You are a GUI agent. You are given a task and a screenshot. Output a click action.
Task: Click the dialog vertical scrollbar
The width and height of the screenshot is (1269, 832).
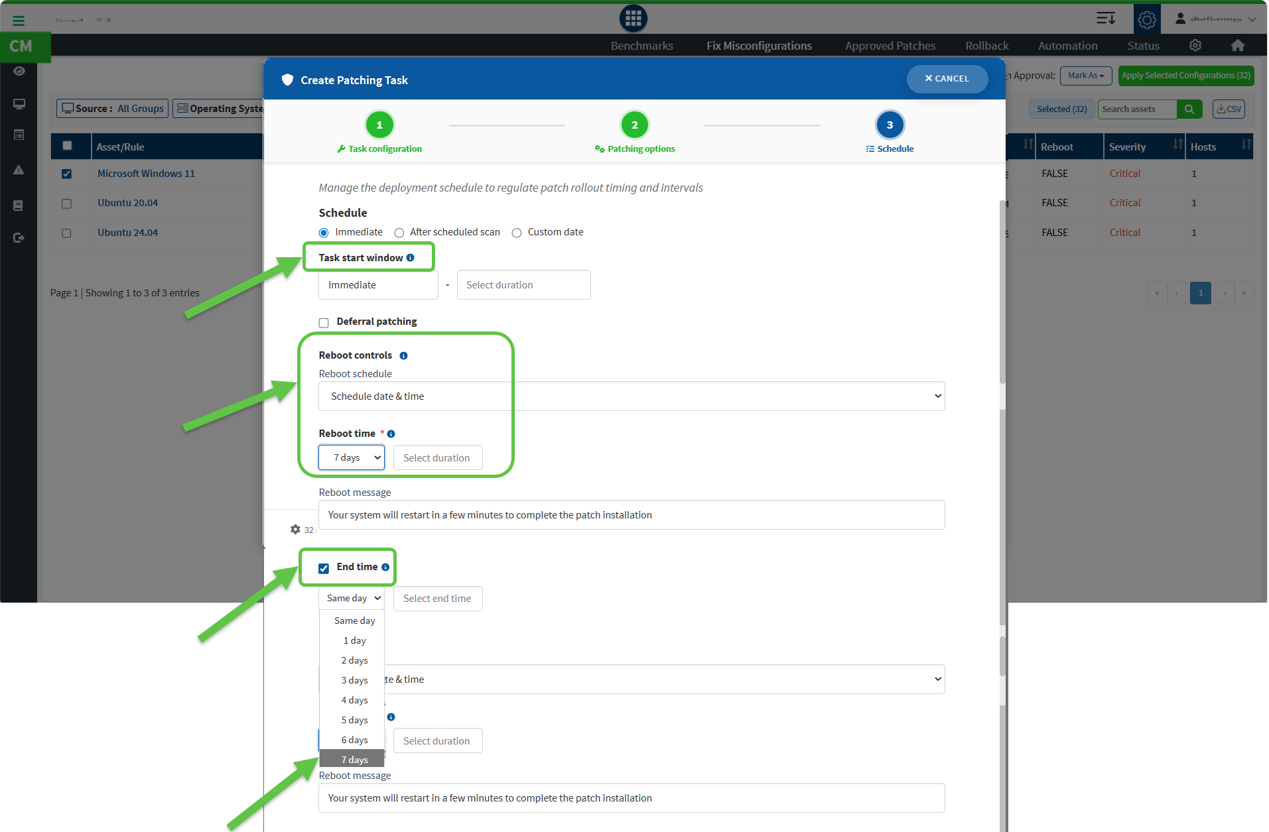(x=1002, y=292)
